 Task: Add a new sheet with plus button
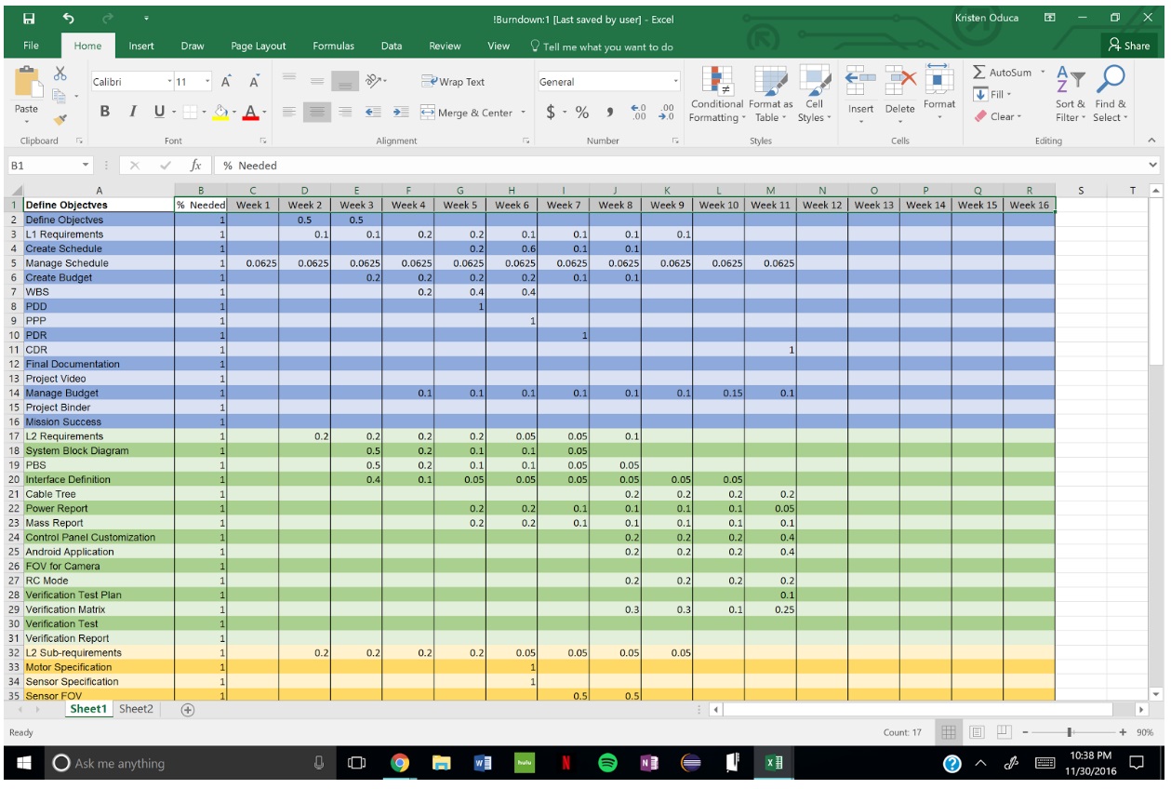188,710
